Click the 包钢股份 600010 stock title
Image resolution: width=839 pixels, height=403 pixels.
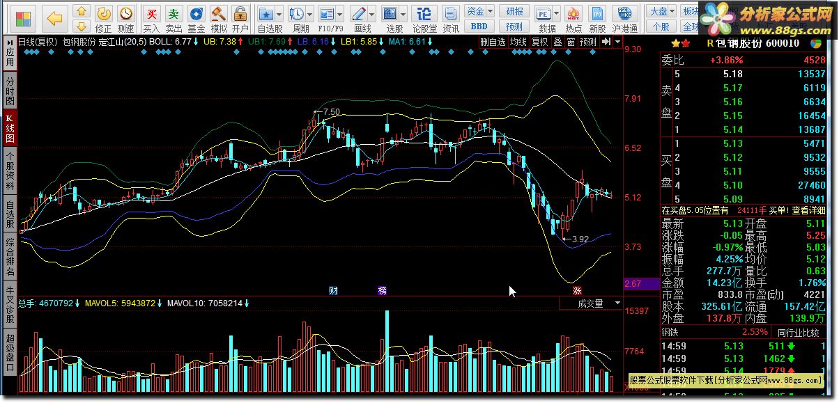coord(758,42)
